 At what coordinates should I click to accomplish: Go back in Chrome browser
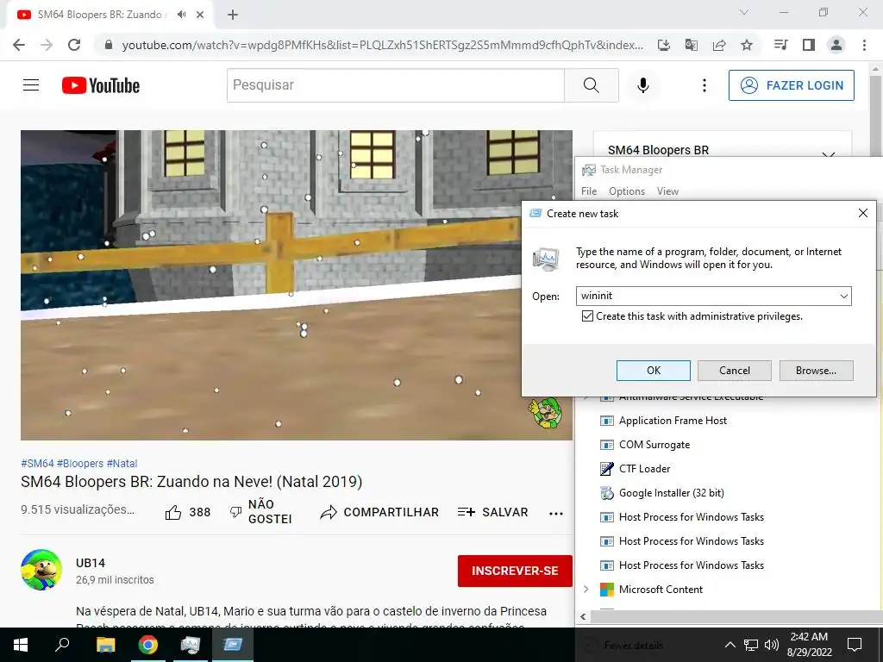coord(19,45)
